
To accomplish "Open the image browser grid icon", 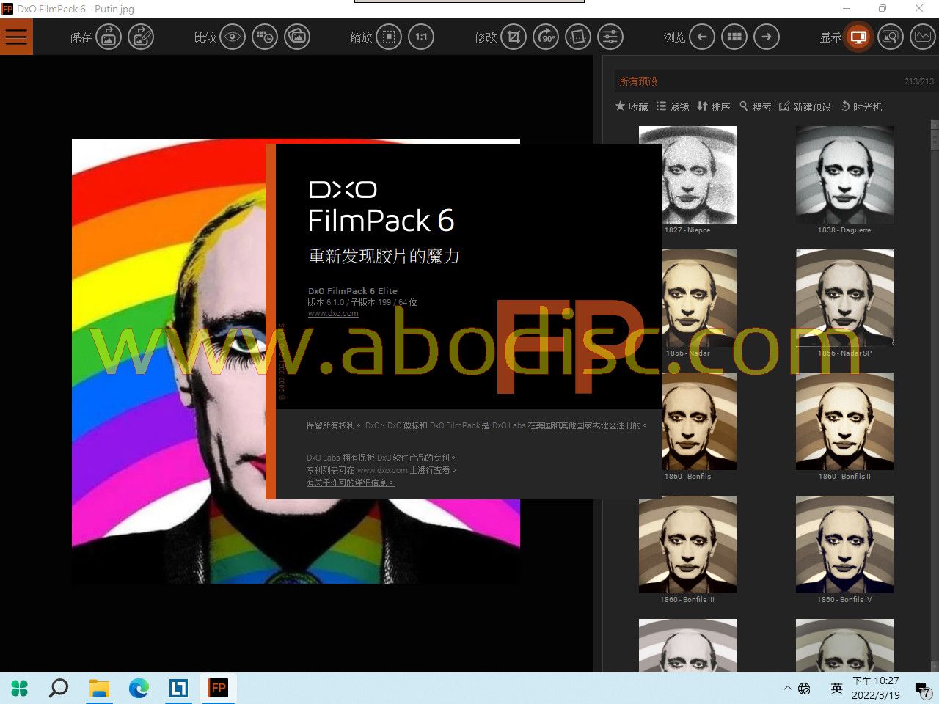I will (734, 37).
